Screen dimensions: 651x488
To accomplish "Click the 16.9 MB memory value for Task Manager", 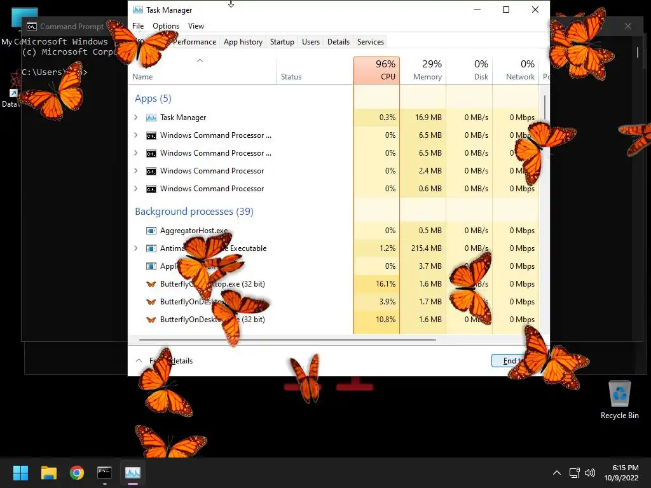I will click(x=428, y=118).
